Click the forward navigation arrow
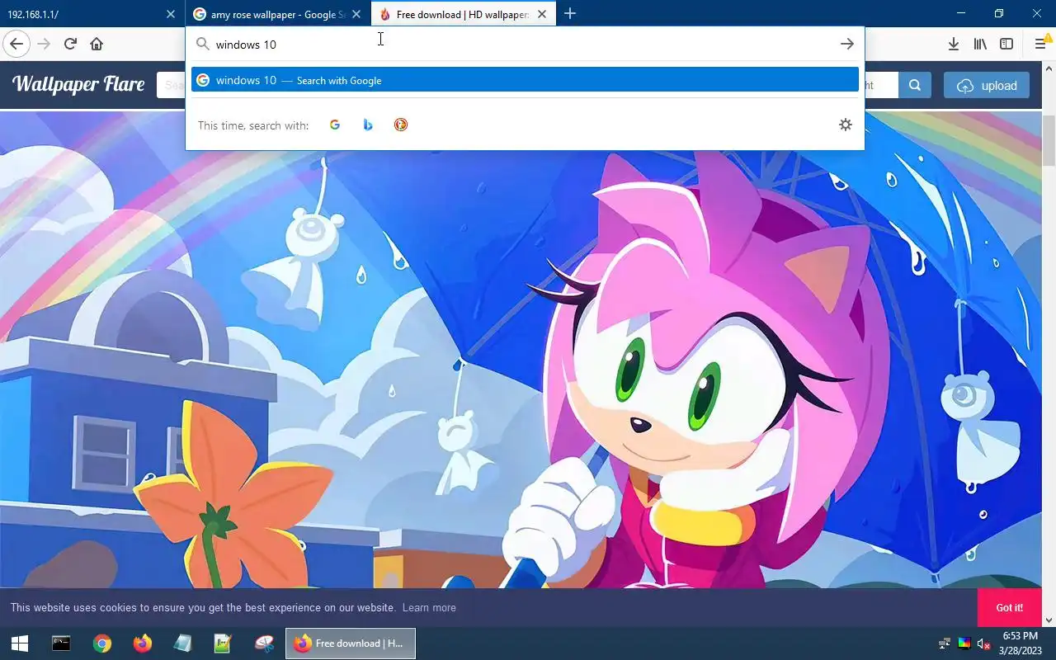Viewport: 1056px width, 660px height. 44,44
